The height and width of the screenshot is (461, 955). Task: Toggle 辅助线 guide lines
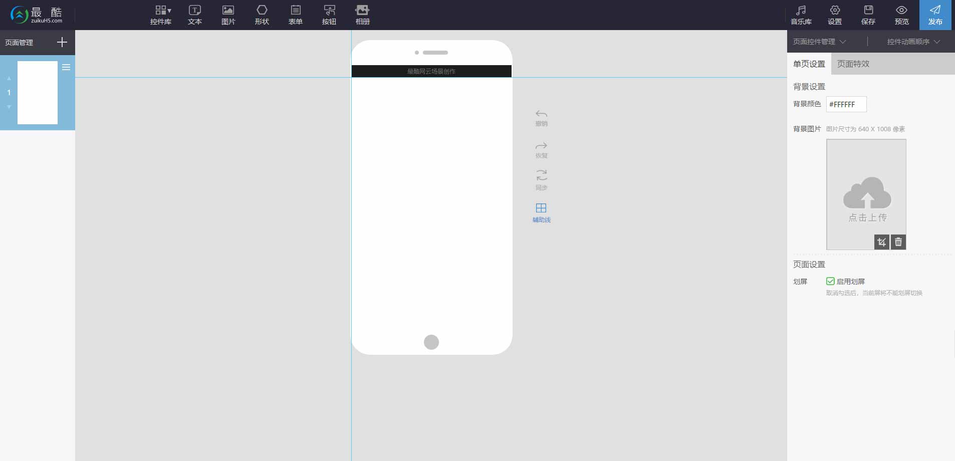(541, 212)
